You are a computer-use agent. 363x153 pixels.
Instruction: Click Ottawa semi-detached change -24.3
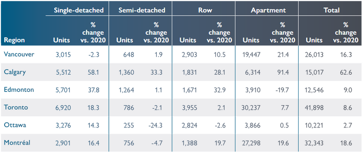click(155, 125)
